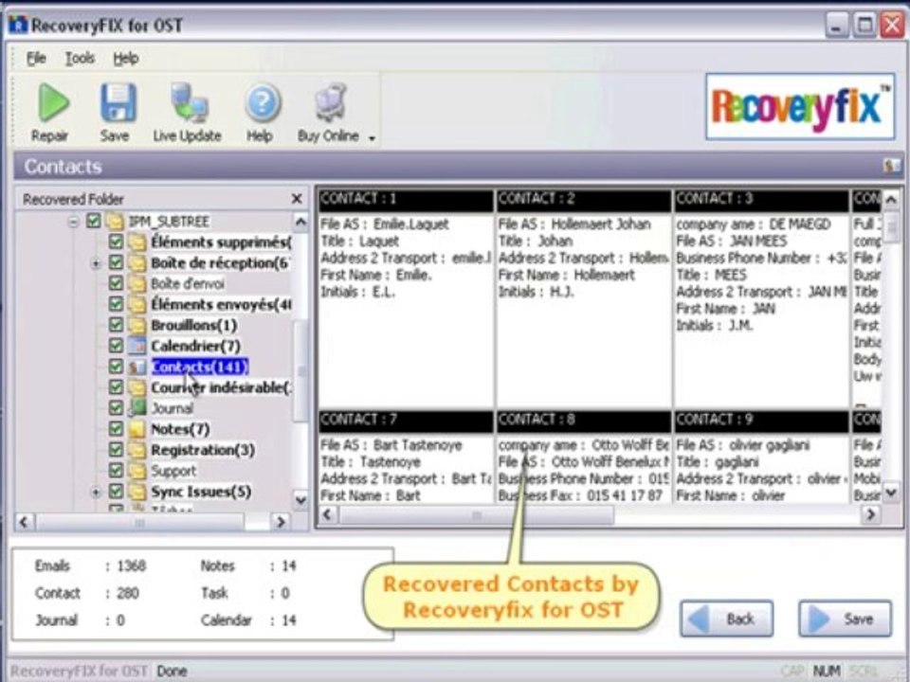The image size is (910, 682).
Task: Toggle the Sync Issues(5) checkbox
Action: 116,492
